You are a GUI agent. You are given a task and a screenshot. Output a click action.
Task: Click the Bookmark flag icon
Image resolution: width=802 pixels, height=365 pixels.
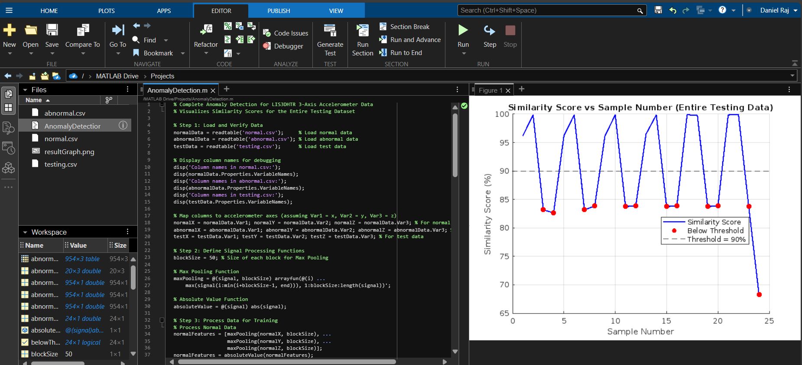point(136,53)
